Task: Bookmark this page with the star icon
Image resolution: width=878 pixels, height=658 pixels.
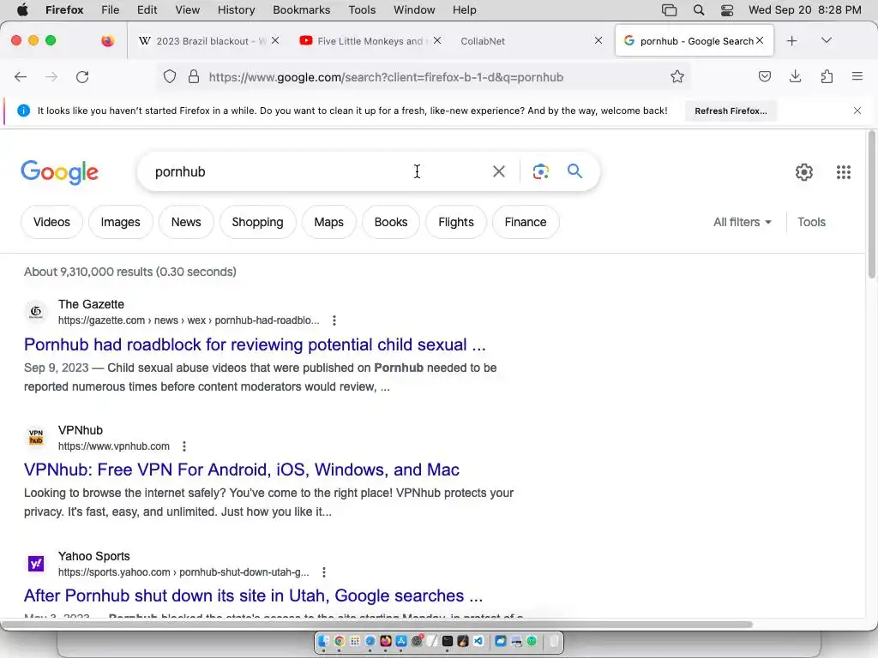Action: 677,76
